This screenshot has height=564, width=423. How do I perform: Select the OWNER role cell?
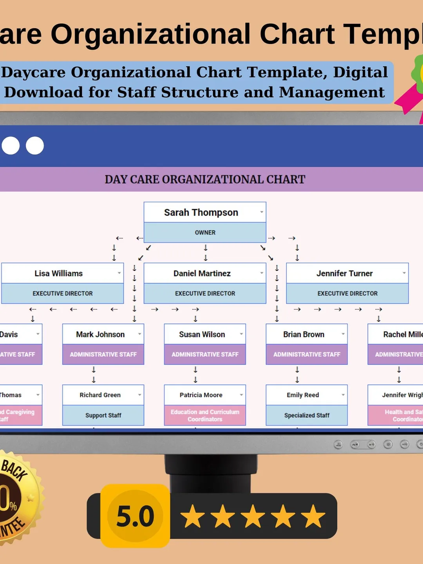tap(205, 233)
